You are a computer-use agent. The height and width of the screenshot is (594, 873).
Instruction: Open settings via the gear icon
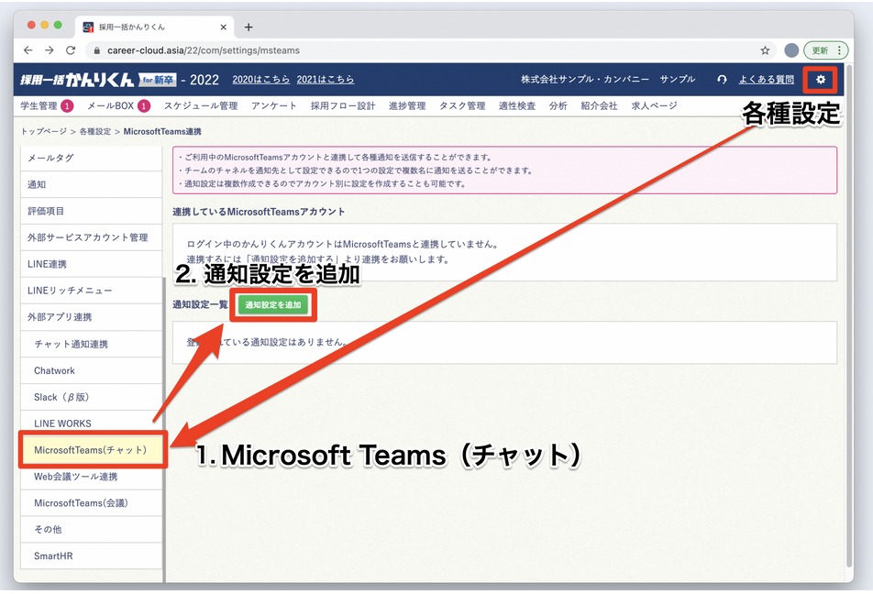click(821, 80)
